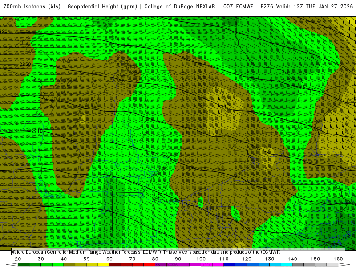Click the 30 value on the color scale
Image resolution: width=356 pixels, height=267 pixels.
click(x=41, y=259)
